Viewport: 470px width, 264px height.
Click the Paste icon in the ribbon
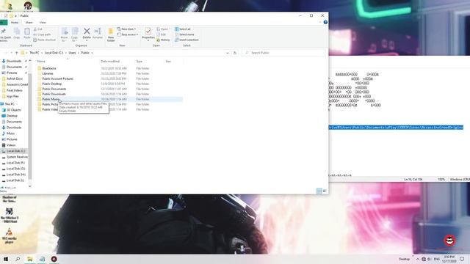(x=27, y=34)
